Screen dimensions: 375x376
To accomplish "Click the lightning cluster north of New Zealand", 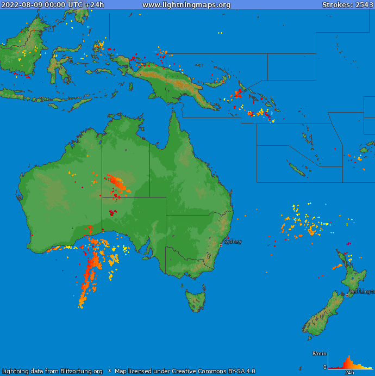I will 302,223.
